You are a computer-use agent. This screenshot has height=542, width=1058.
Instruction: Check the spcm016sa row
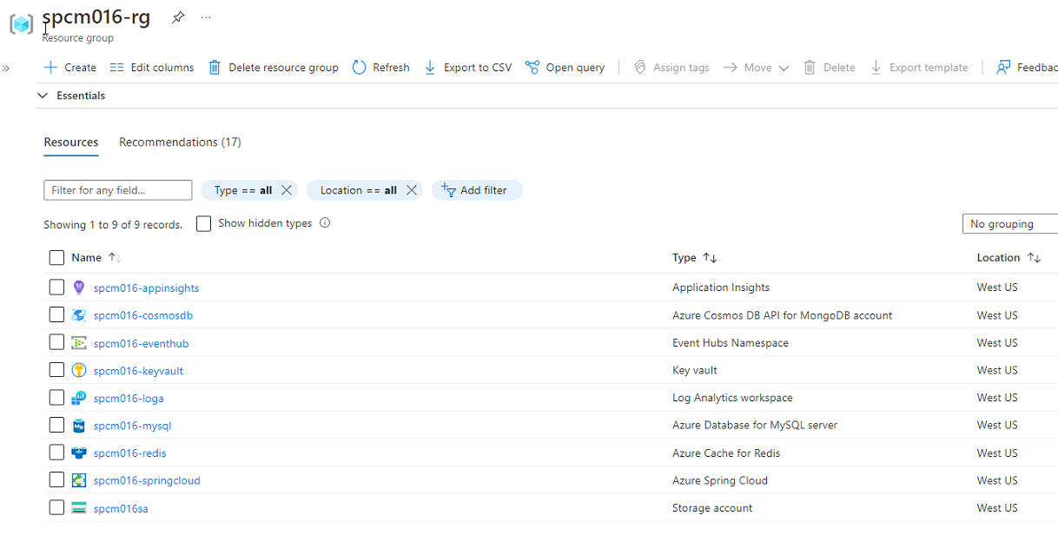pos(56,507)
